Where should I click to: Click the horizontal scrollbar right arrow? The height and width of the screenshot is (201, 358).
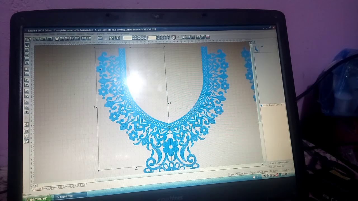[x=262, y=164]
